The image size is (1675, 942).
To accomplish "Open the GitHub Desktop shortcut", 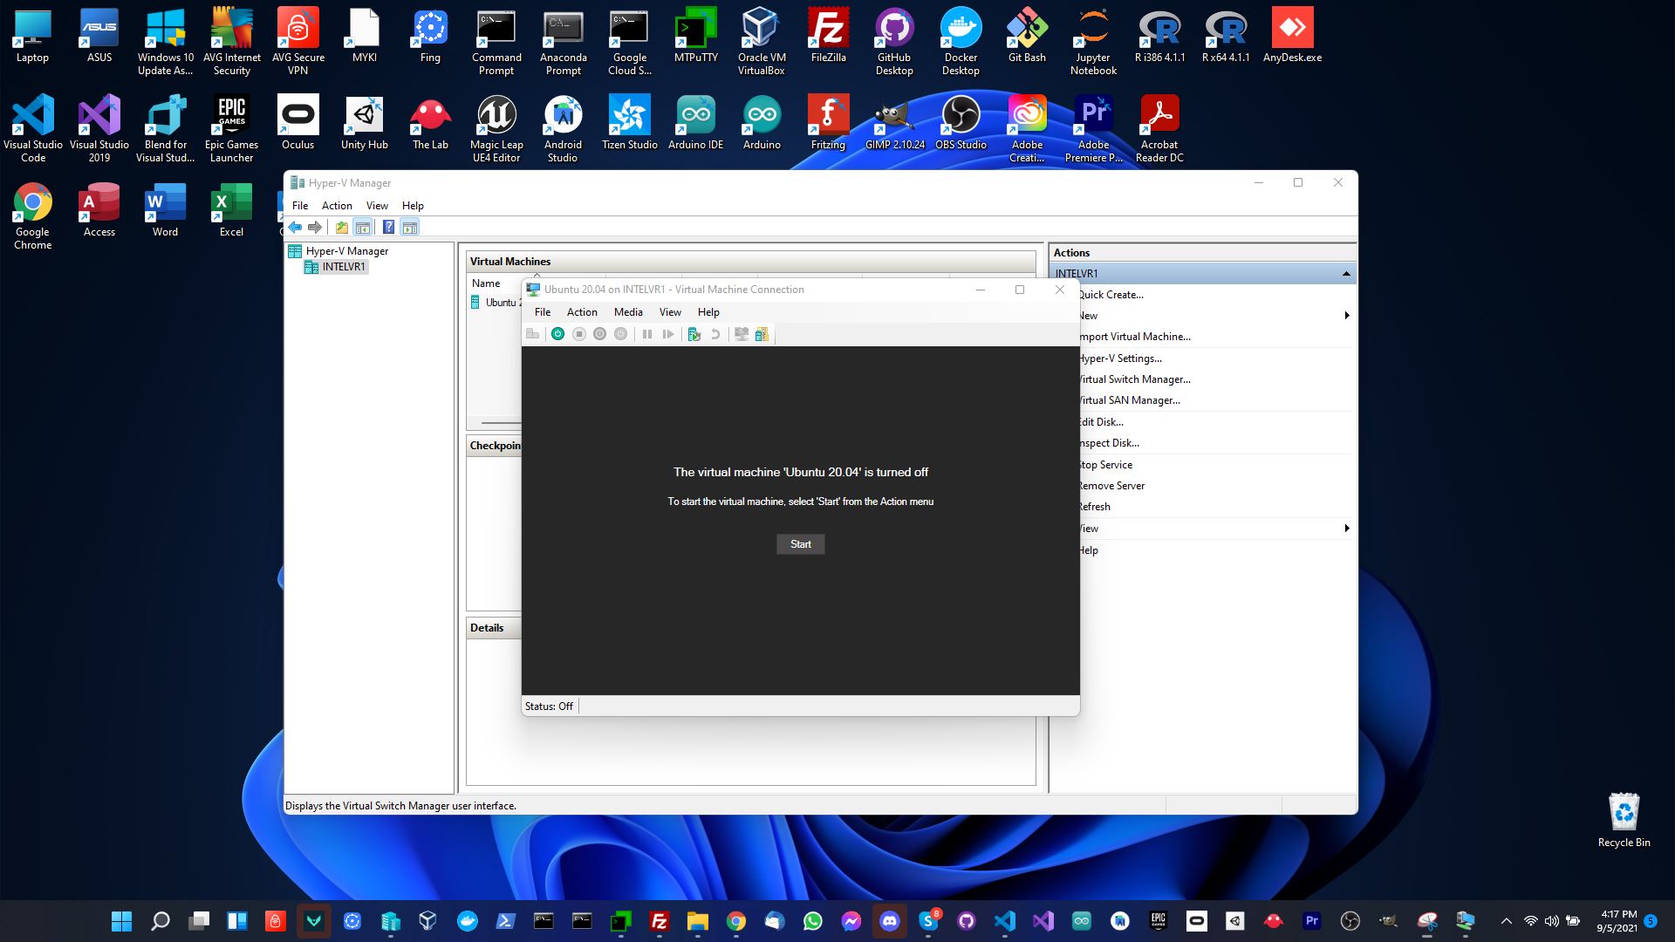I will pyautogui.click(x=894, y=41).
